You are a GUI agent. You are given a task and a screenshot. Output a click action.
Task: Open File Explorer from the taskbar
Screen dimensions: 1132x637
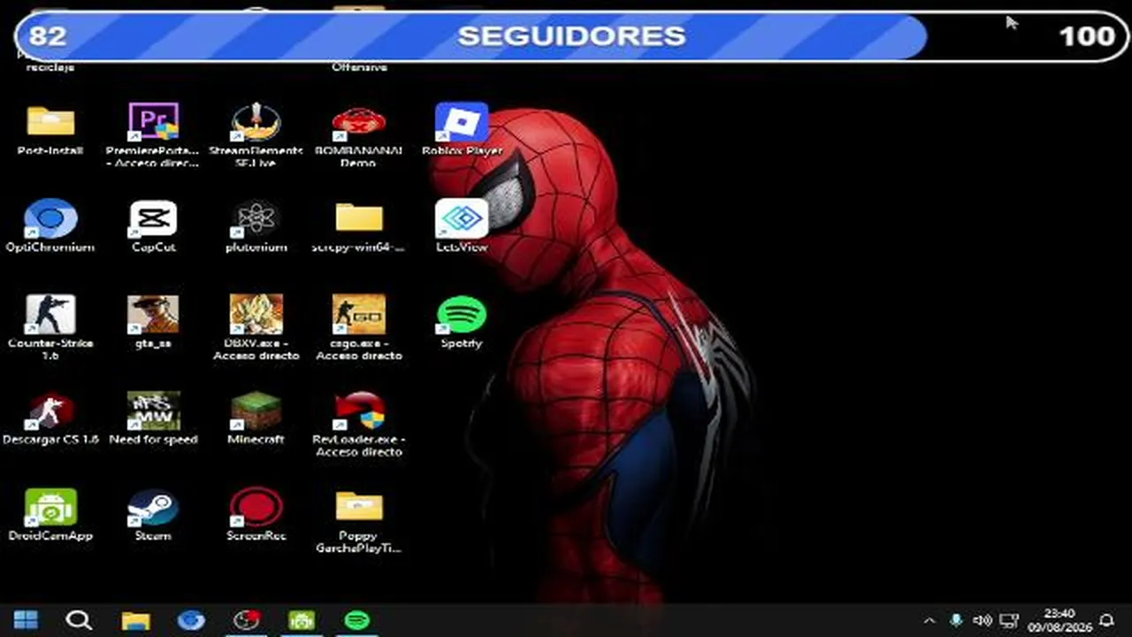click(x=135, y=620)
